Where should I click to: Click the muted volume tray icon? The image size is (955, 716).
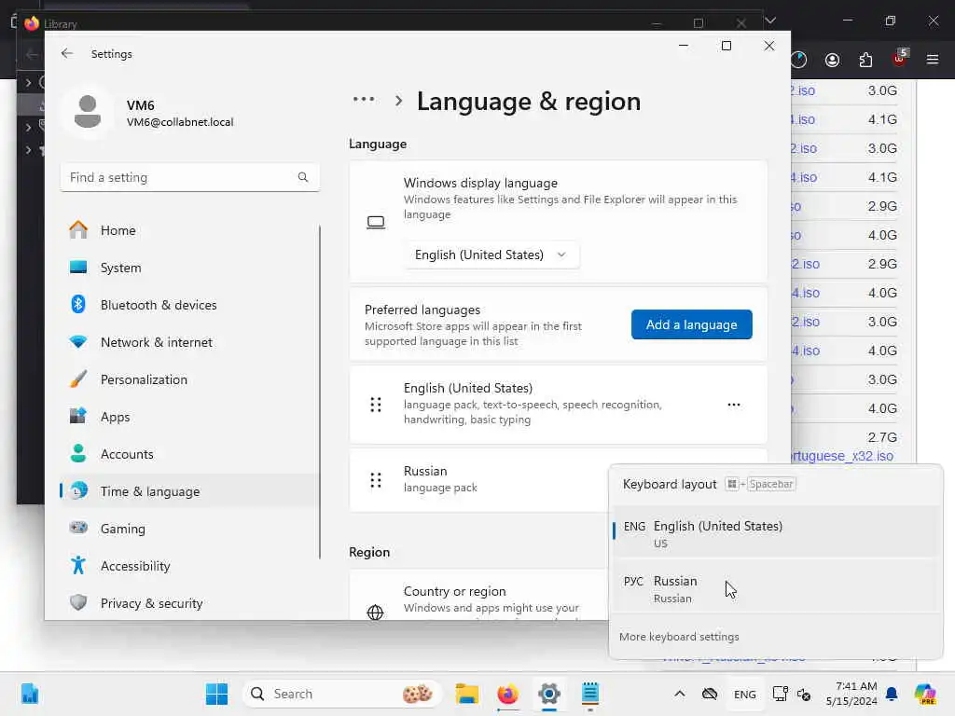click(x=804, y=694)
